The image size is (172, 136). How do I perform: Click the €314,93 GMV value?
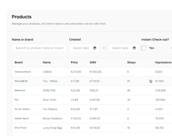pyautogui.click(x=95, y=128)
